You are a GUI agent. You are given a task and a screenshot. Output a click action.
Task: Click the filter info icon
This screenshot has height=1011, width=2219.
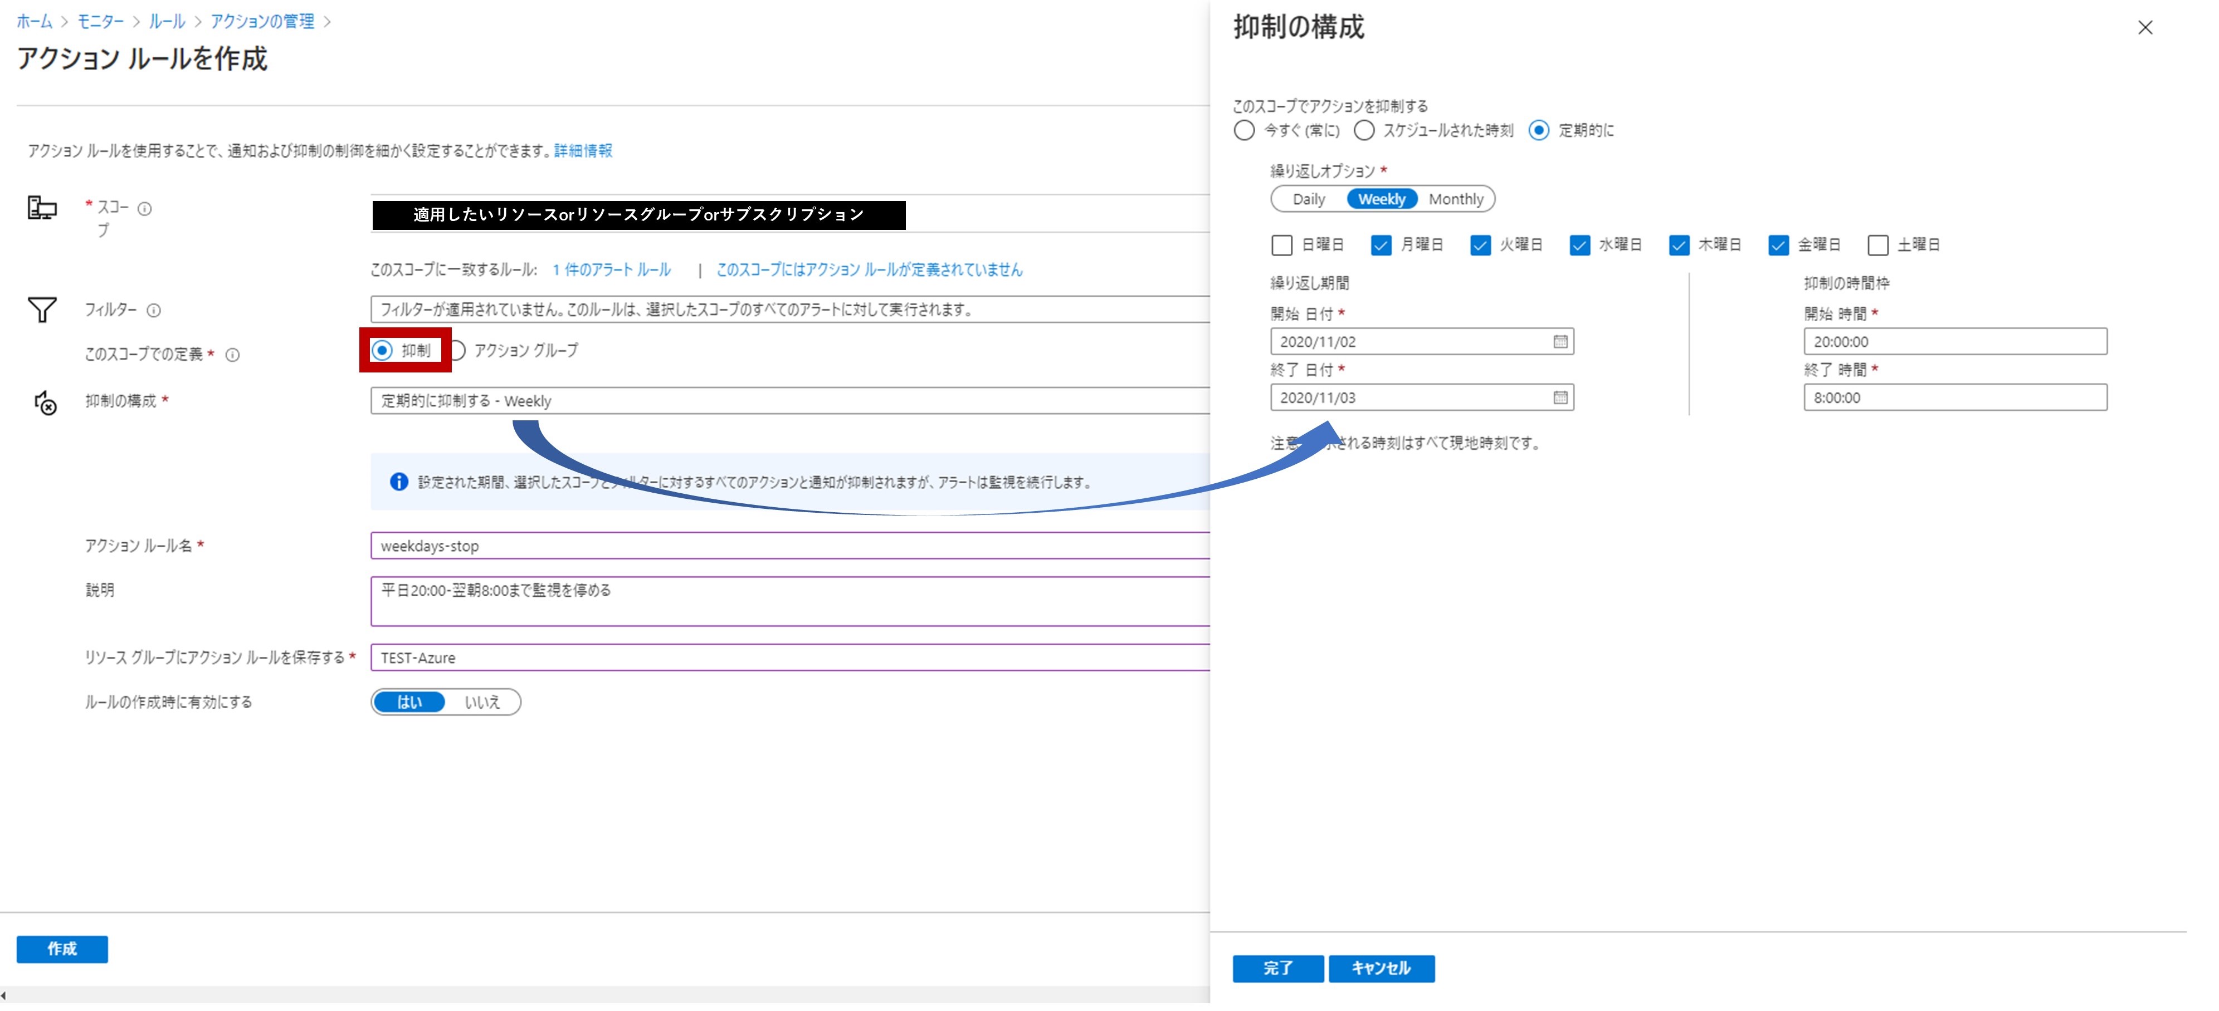[x=153, y=311]
